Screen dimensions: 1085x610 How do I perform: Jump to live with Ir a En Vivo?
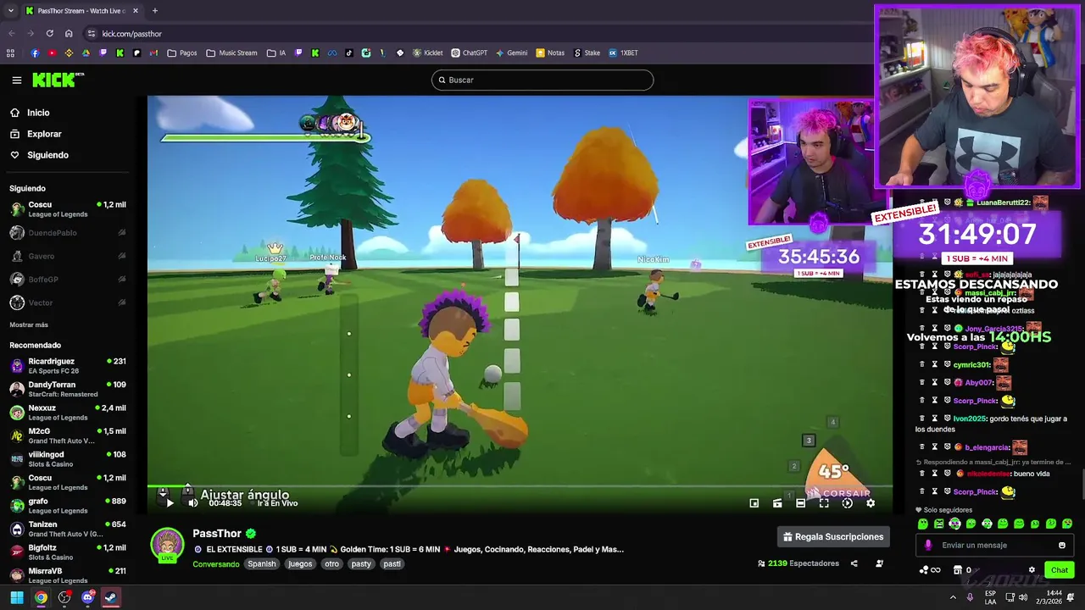[x=277, y=503]
